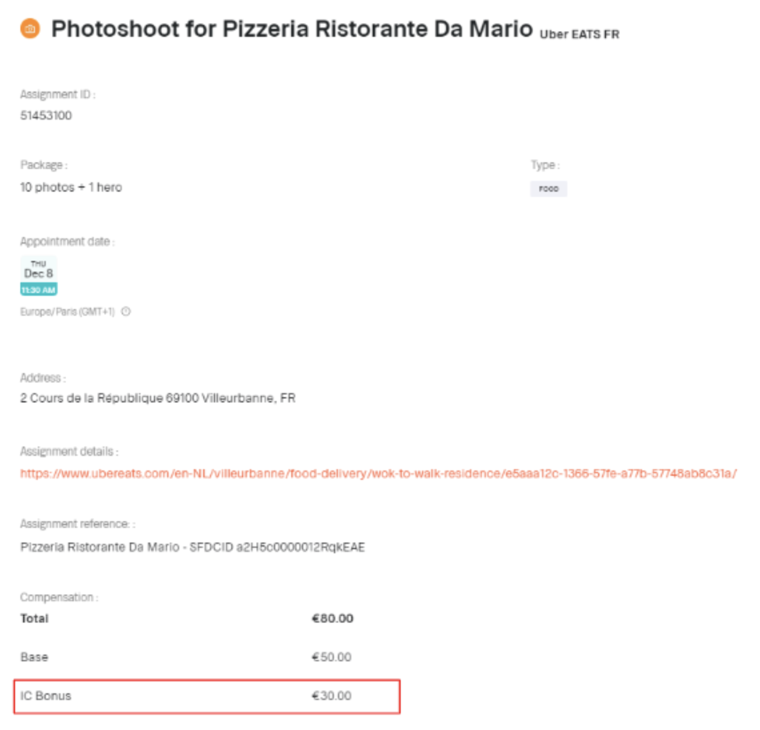
Task: Click the timezone info icon
Action: tap(126, 311)
